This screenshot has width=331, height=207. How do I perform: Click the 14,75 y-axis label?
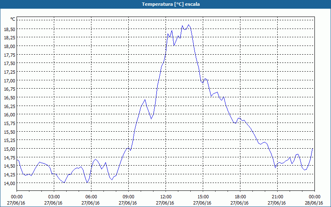click(10, 157)
